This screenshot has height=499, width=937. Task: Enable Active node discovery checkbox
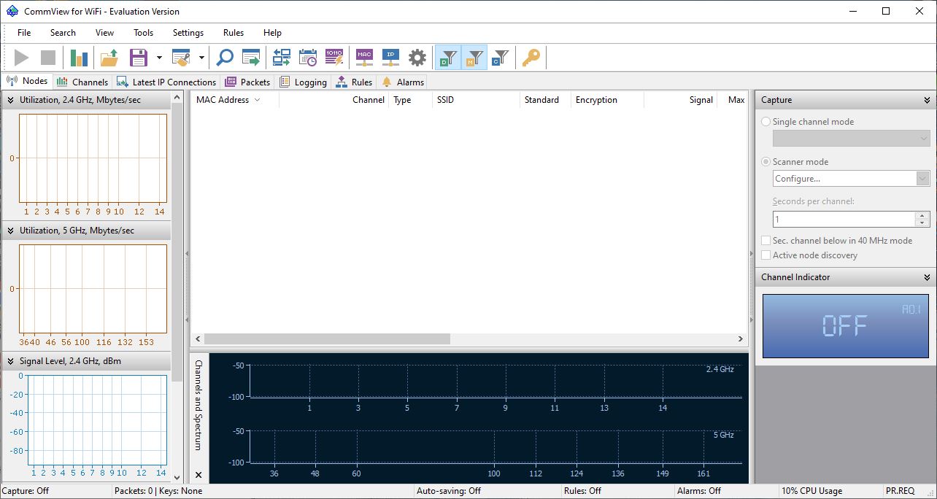coord(766,255)
